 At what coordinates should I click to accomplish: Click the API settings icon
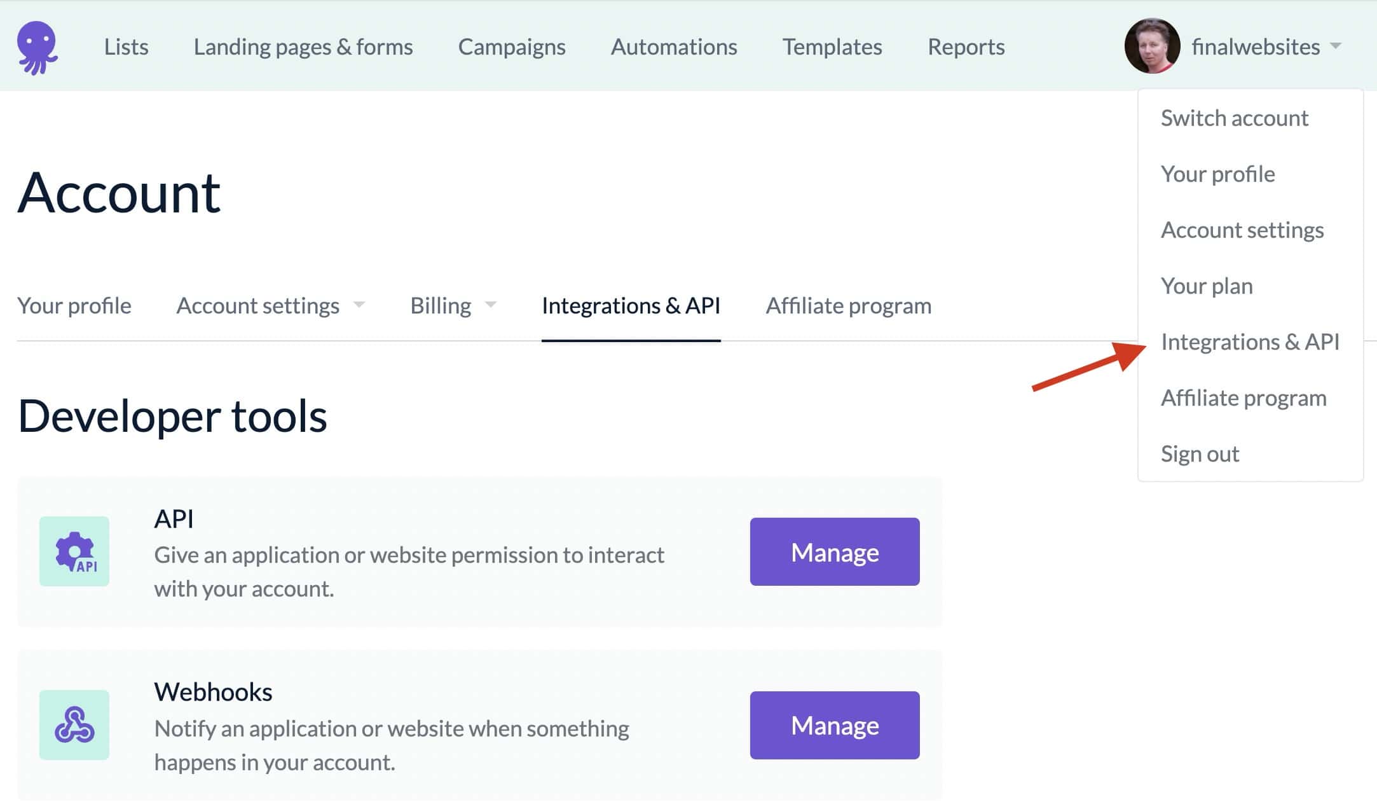tap(74, 551)
